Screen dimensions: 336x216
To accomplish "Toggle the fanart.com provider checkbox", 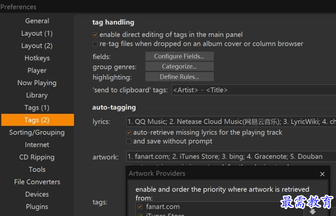I will pyautogui.click(x=140, y=207).
